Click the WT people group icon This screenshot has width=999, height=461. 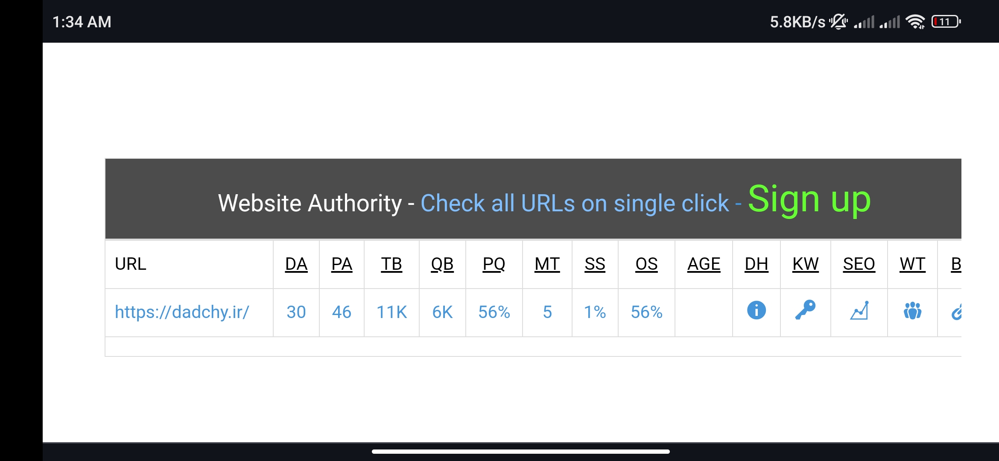[x=912, y=311]
